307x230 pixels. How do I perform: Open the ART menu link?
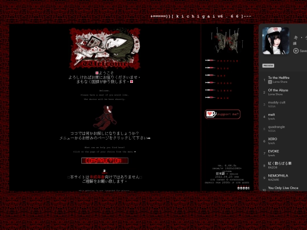pyautogui.click(x=222, y=76)
